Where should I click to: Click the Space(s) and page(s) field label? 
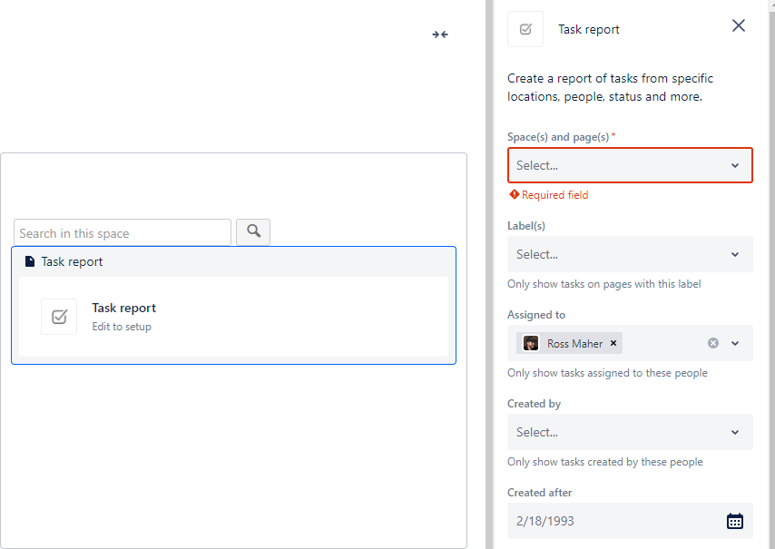pos(558,137)
